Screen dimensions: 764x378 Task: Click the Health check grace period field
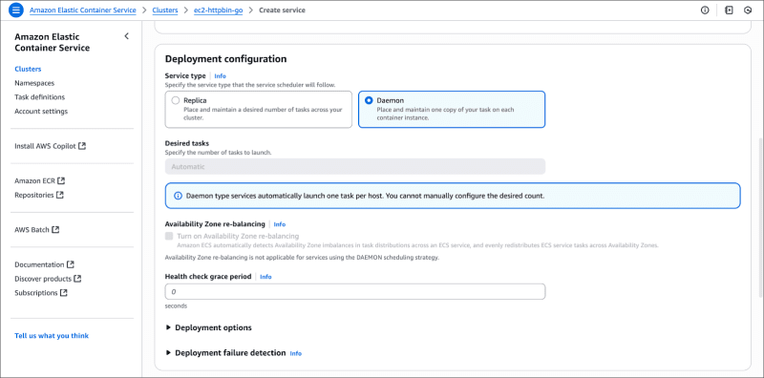click(x=355, y=292)
